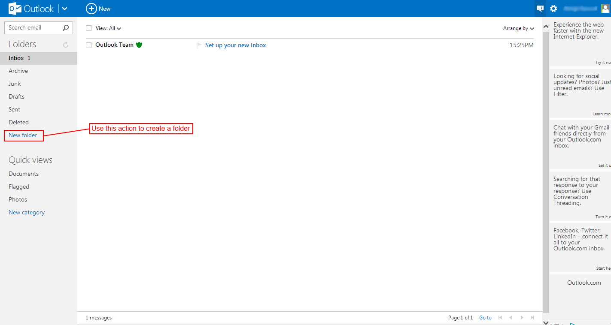Tick the select-all messages checkbox

pos(89,28)
